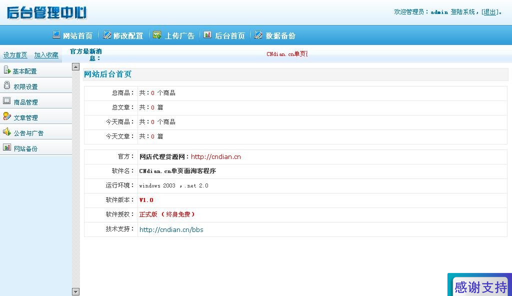Click the 技术支持 row label
Image resolution: width=512 pixels, height=296 pixels.
120,229
